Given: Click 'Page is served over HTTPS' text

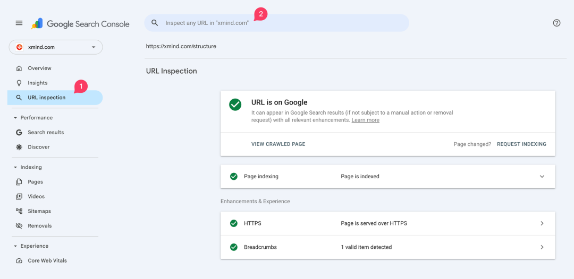Looking at the screenshot, I should pos(374,223).
